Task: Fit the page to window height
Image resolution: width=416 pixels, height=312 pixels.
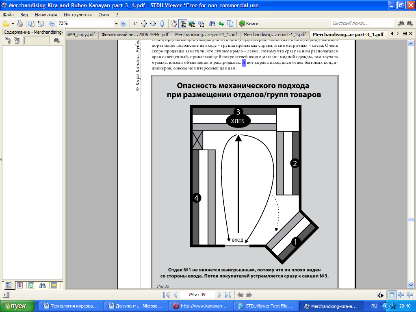Action: (x=162, y=24)
